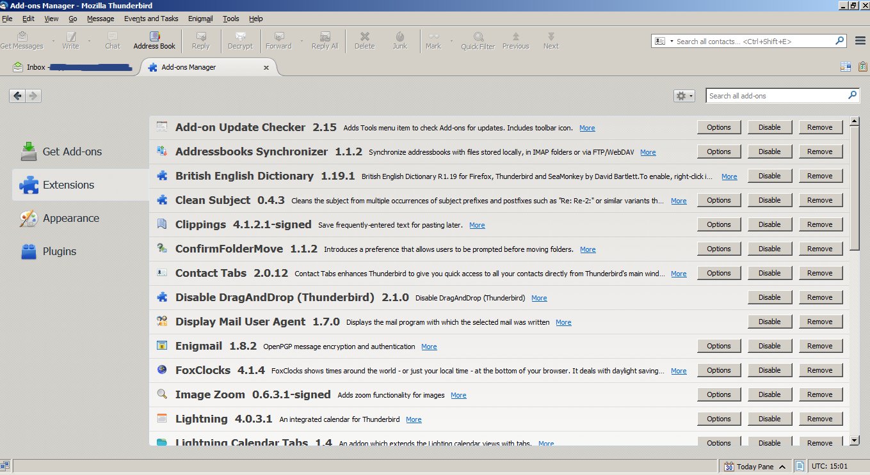This screenshot has width=870, height=475.
Task: Disable the Addressbooks Synchronizer extension
Action: (x=769, y=152)
